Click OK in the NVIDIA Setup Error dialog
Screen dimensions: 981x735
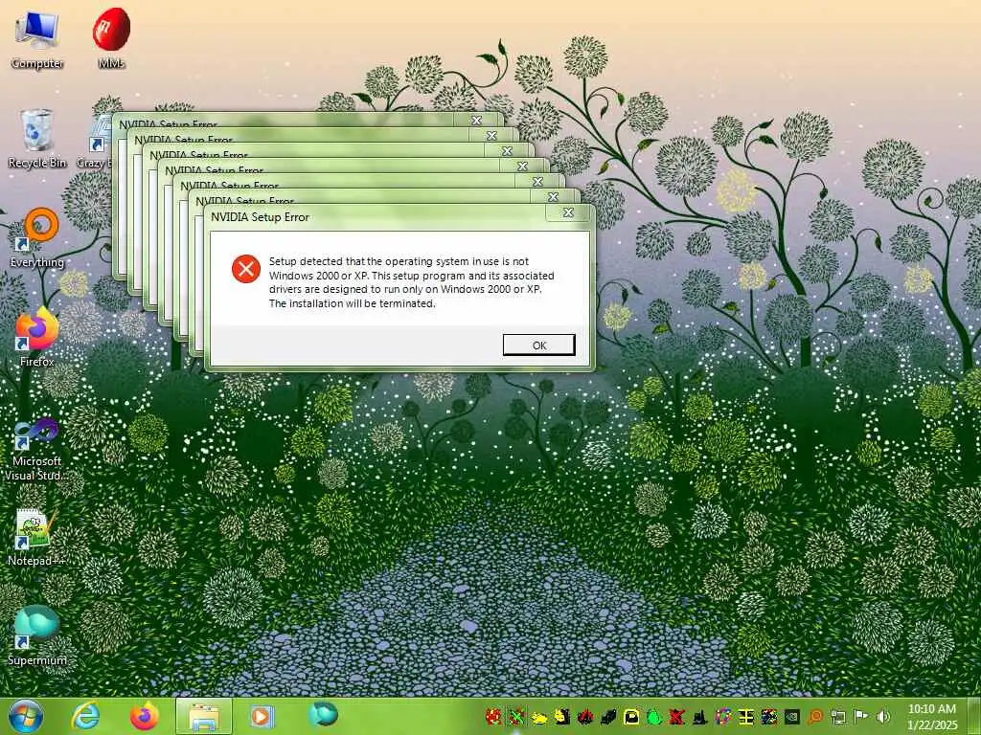pos(538,345)
